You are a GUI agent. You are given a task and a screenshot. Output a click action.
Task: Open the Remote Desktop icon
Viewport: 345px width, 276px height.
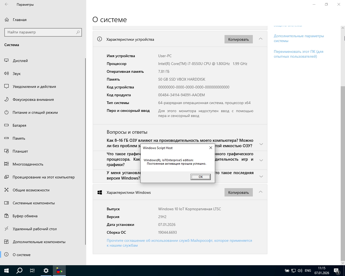tap(7, 229)
